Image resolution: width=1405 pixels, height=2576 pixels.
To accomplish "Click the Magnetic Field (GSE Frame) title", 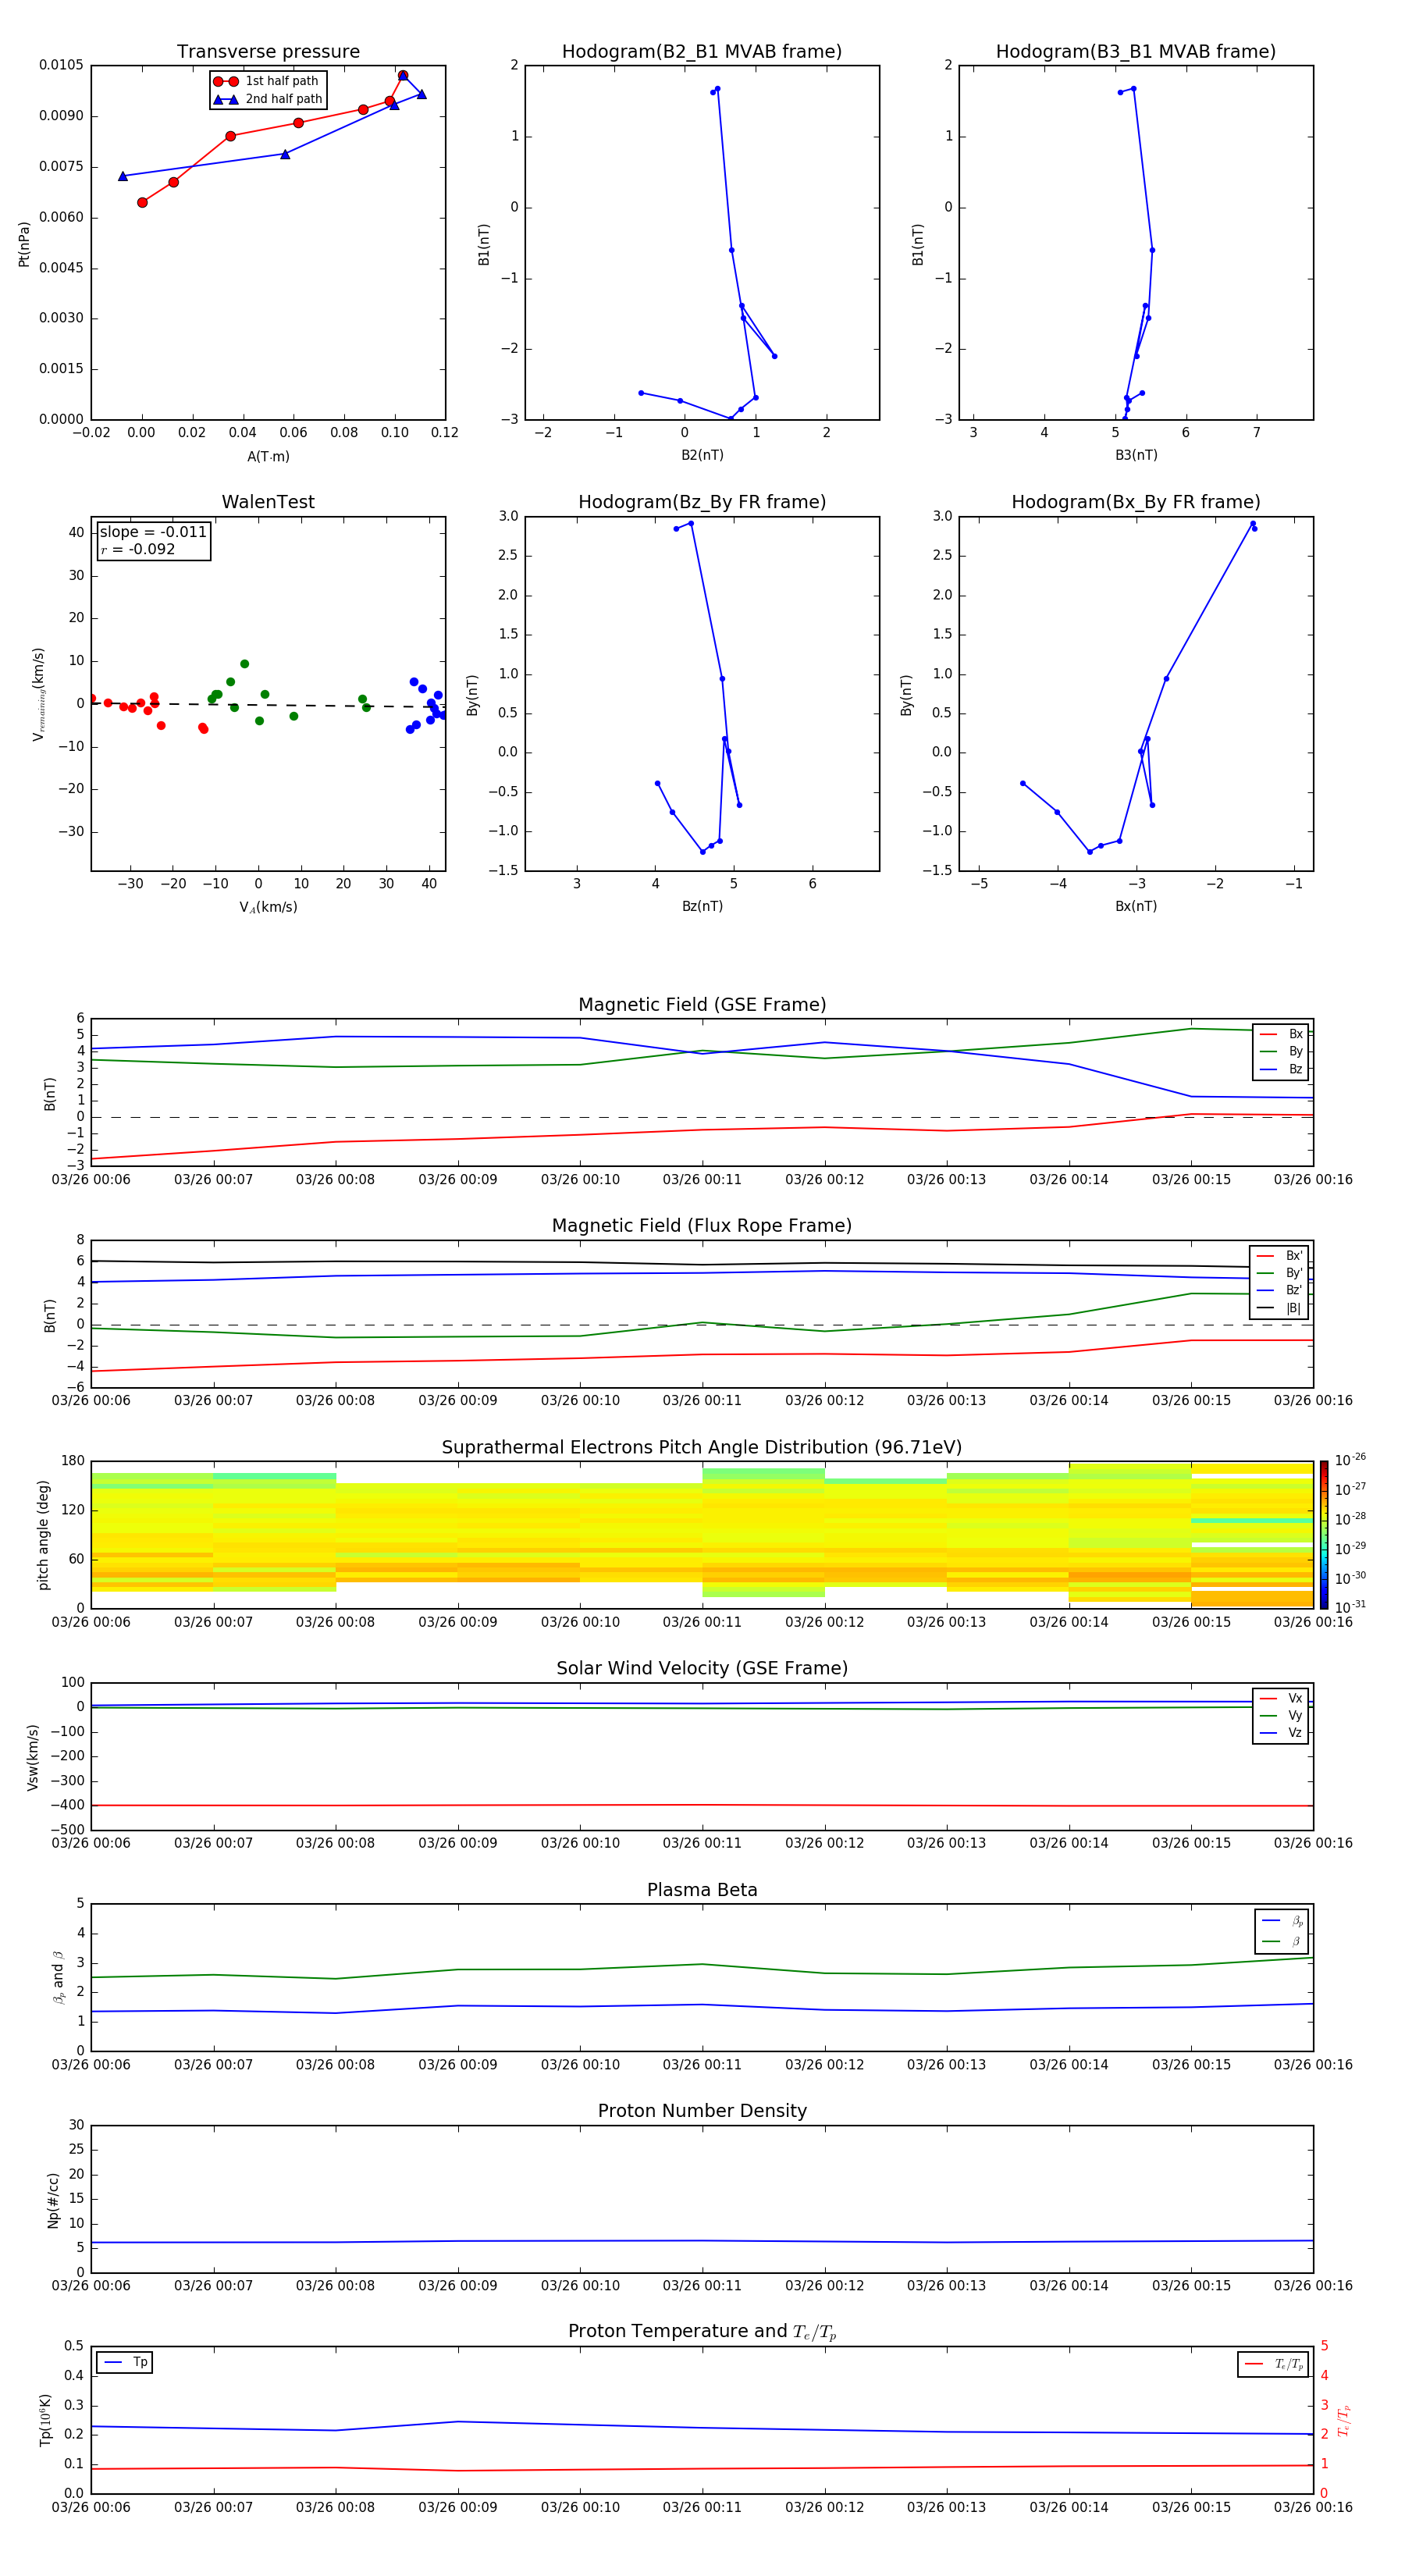I will point(702,1005).
